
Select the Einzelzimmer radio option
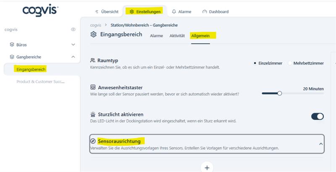255,63
